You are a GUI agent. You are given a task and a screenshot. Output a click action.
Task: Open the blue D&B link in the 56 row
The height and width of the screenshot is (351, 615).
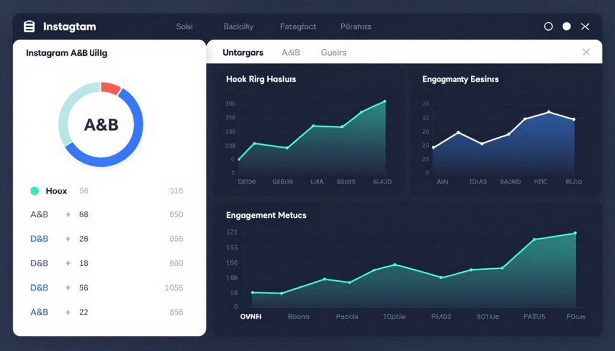(x=39, y=288)
